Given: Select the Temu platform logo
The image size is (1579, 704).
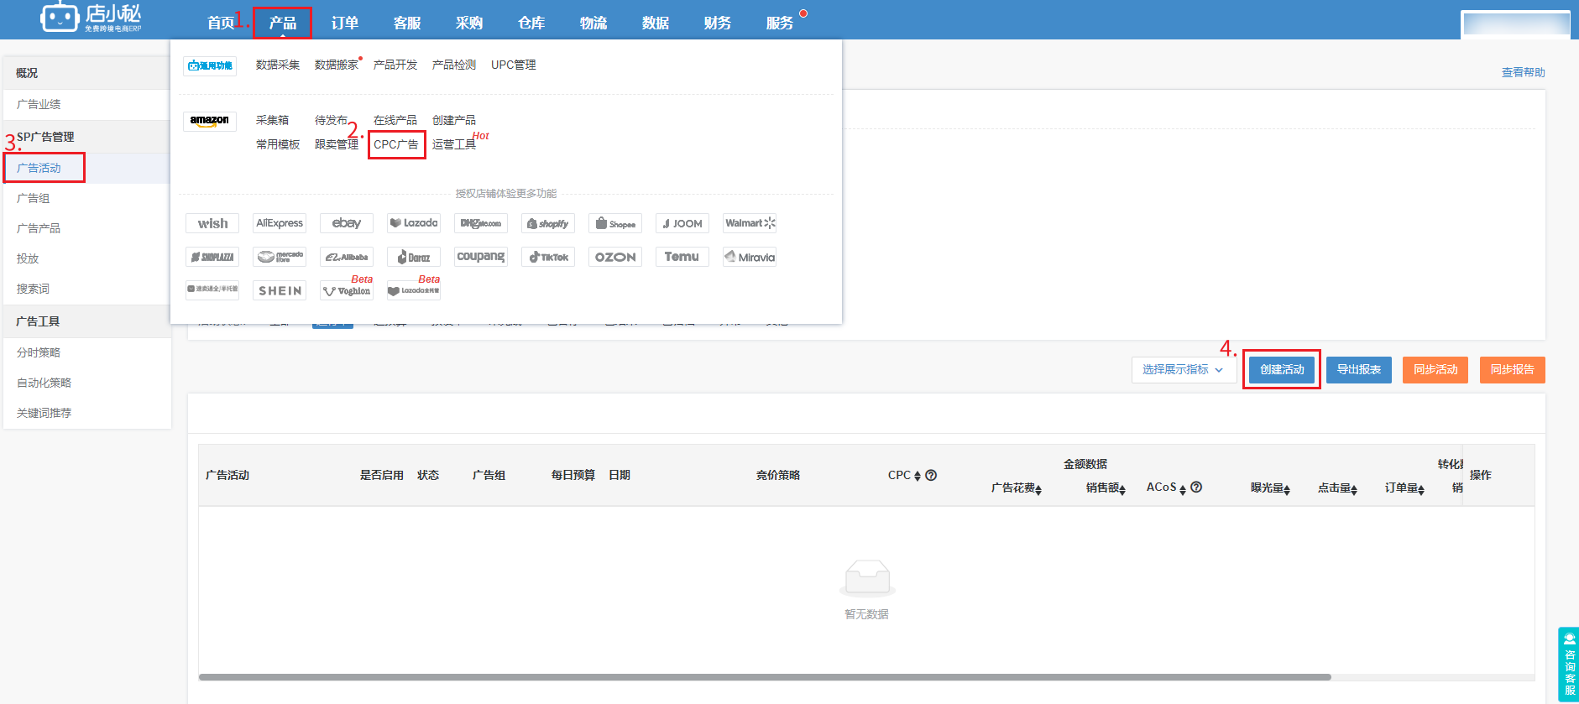Looking at the screenshot, I should (682, 257).
